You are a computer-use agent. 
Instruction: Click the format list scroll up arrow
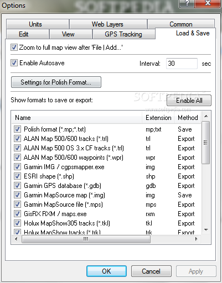click(206, 116)
